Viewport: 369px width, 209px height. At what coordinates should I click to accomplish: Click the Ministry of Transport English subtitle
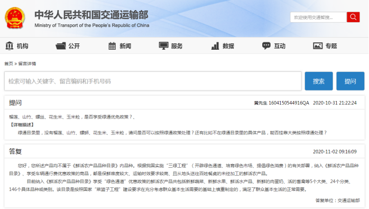[x=92, y=25]
